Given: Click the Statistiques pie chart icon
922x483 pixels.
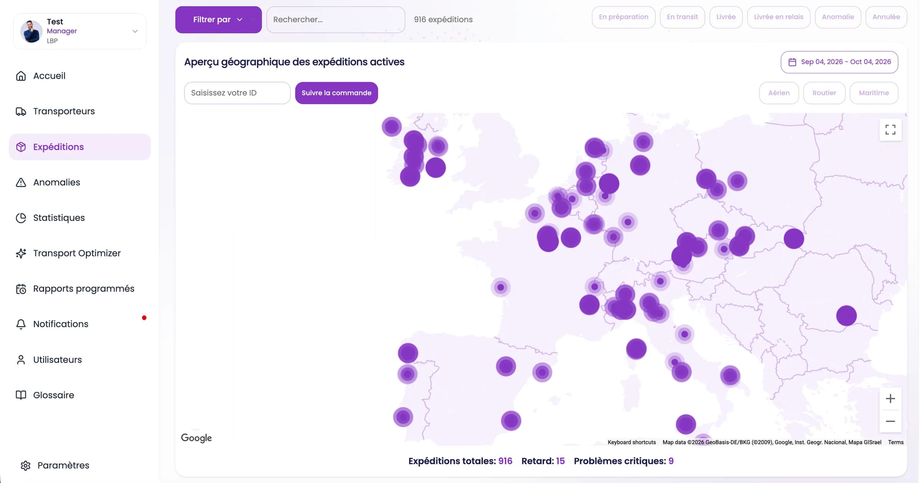Looking at the screenshot, I should coord(21,218).
